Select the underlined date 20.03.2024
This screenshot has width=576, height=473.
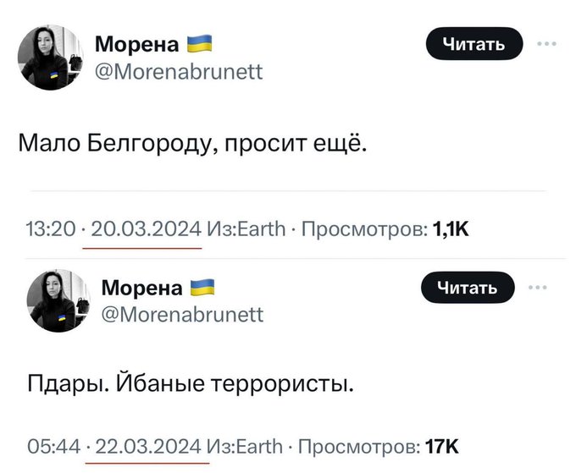coord(145,227)
